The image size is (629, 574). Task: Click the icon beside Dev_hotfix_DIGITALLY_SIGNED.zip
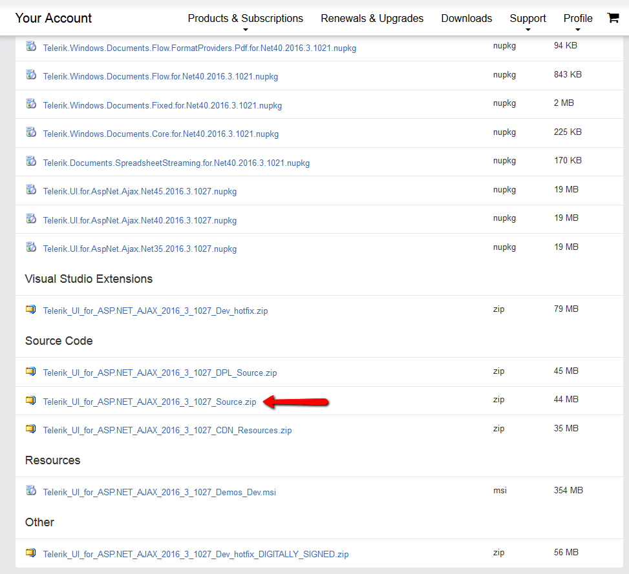click(31, 553)
